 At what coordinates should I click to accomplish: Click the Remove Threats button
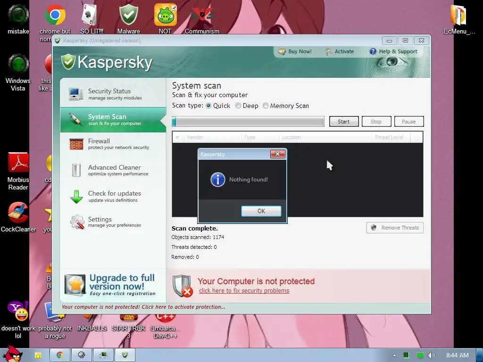click(x=395, y=228)
